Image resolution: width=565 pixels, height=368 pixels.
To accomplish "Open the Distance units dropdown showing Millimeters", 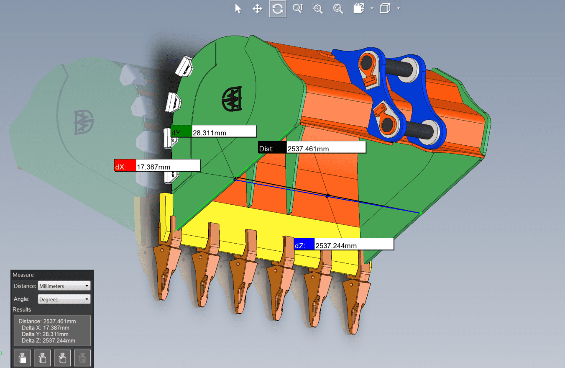I will pyautogui.click(x=64, y=286).
